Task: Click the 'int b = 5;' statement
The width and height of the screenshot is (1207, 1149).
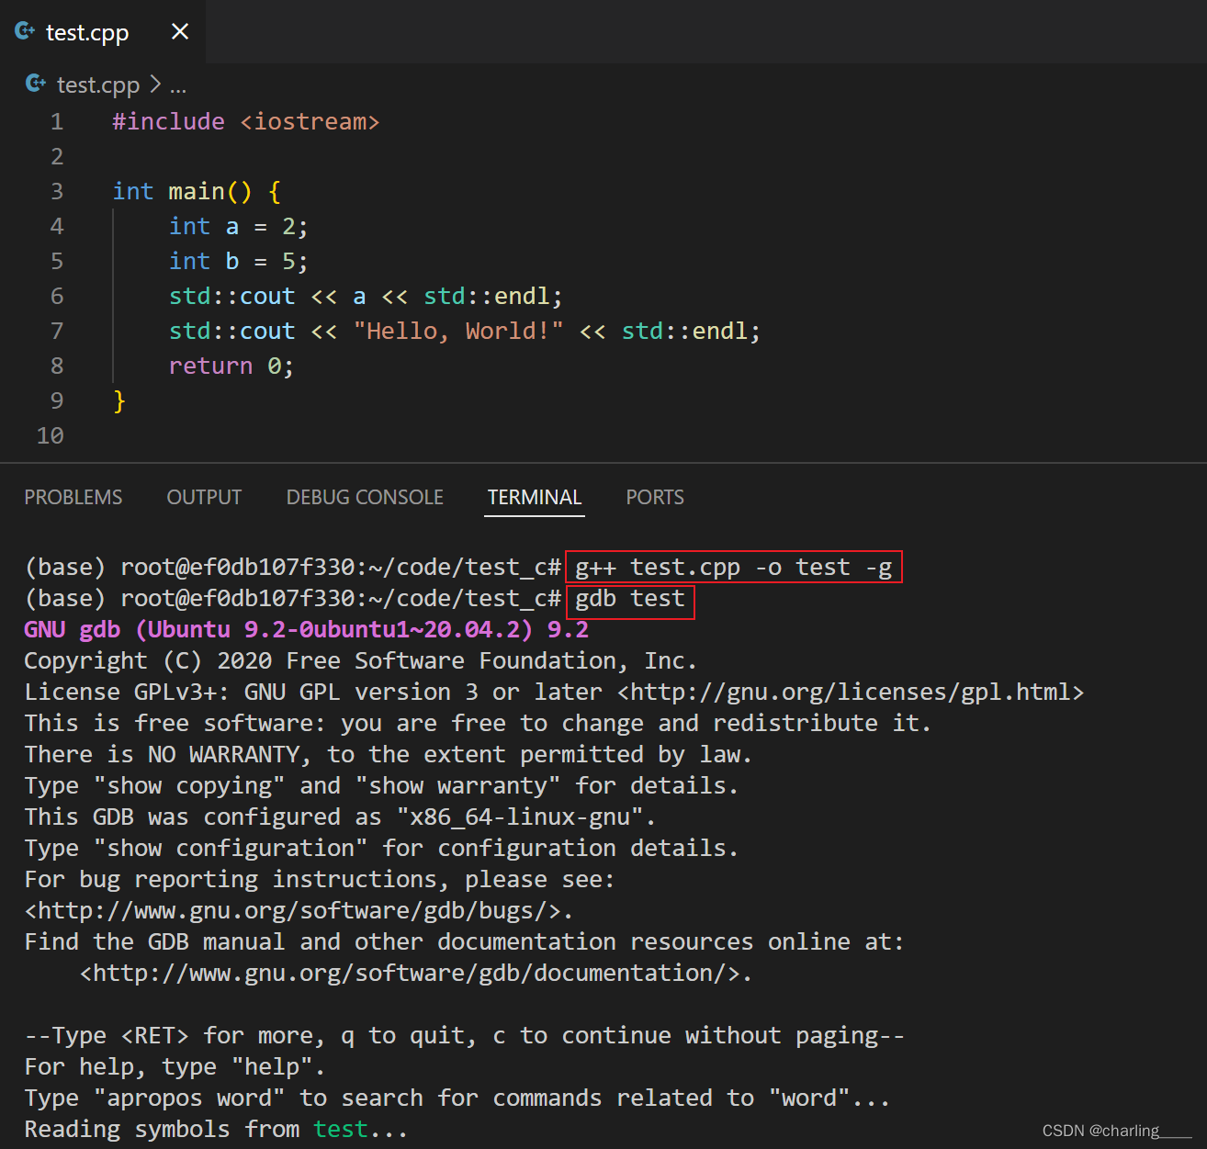Action: tap(239, 261)
